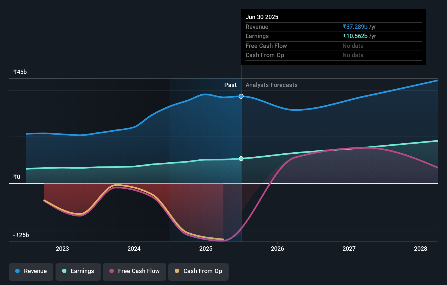The width and height of the screenshot is (447, 285).
Task: Select the Revenue data point marker on chart
Action: [x=241, y=96]
